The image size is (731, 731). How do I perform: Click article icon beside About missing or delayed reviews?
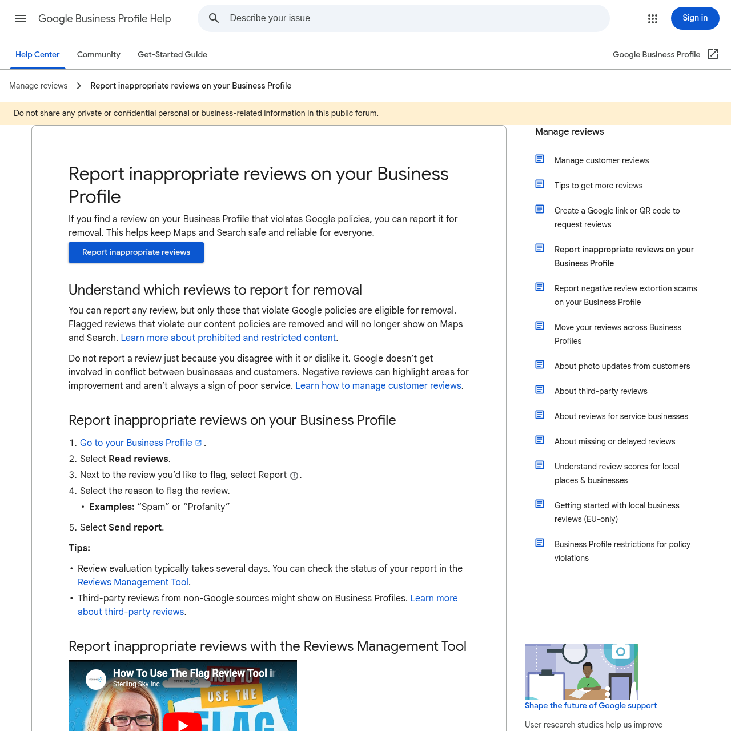pyautogui.click(x=540, y=440)
